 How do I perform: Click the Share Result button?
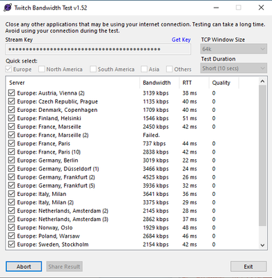pos(64,266)
